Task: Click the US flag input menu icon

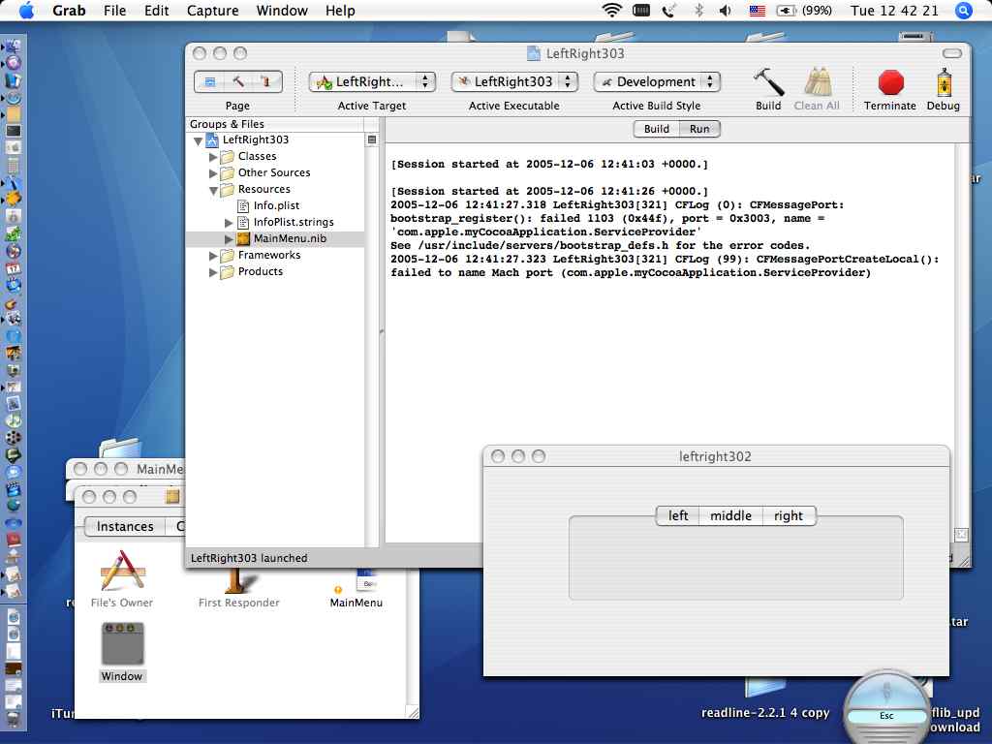Action: click(x=758, y=11)
